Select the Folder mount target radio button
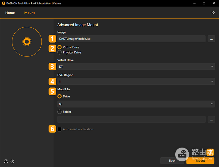Image resolution: width=219 pixels, height=167 pixels. tap(59, 112)
